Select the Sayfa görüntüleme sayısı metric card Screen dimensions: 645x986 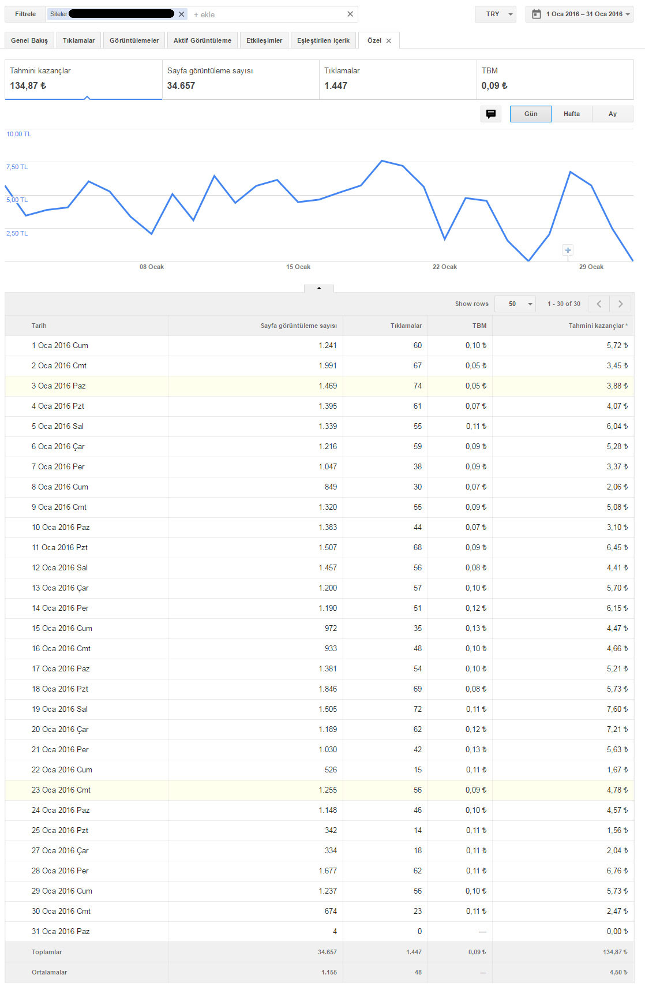pyautogui.click(x=241, y=80)
